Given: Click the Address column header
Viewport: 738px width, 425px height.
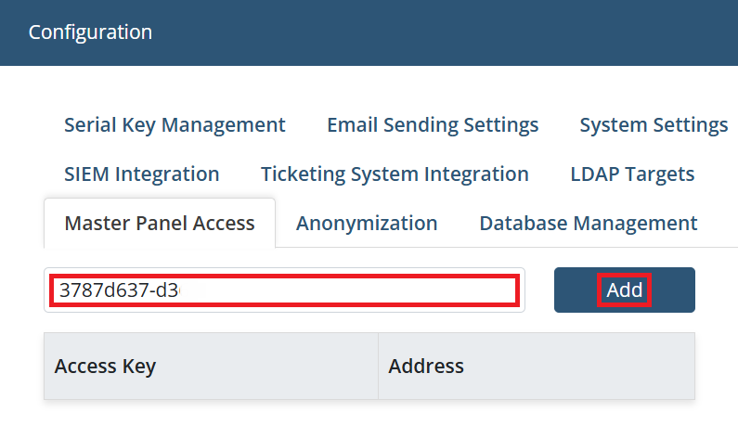Looking at the screenshot, I should (x=426, y=366).
